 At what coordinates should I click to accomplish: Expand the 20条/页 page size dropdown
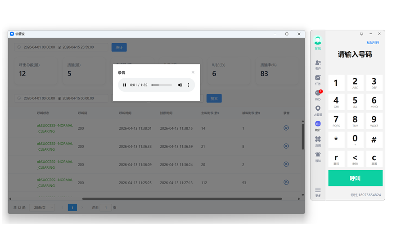click(x=42, y=207)
